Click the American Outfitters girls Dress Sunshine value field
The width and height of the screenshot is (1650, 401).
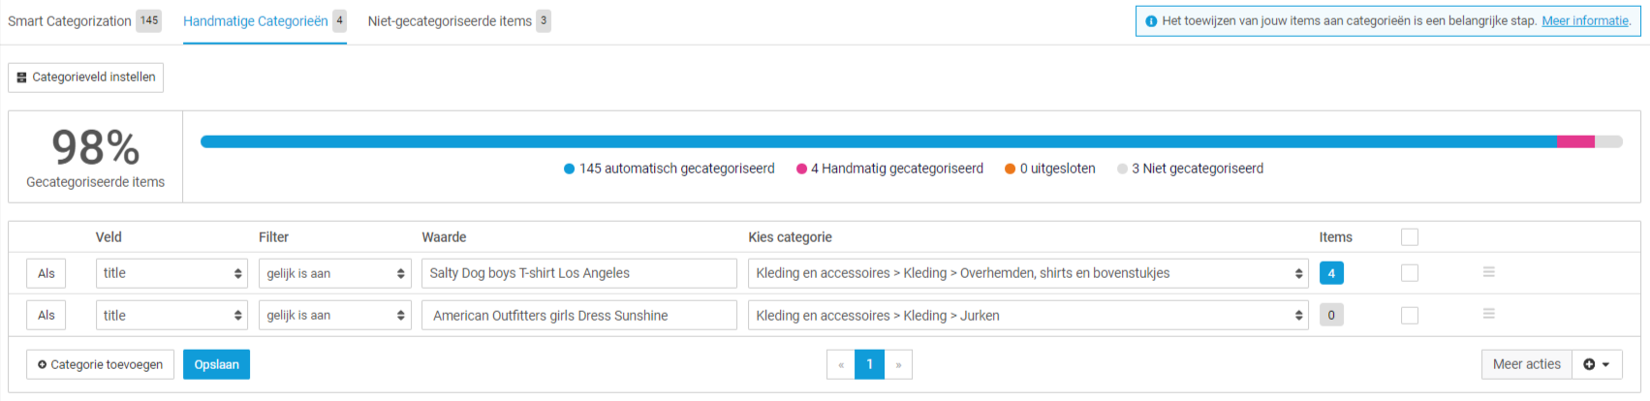pyautogui.click(x=579, y=315)
